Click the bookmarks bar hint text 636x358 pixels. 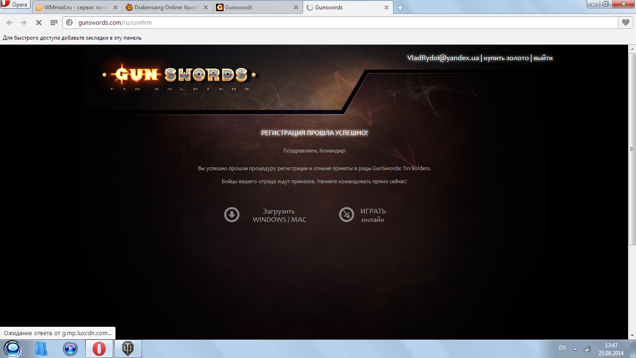[x=72, y=38]
